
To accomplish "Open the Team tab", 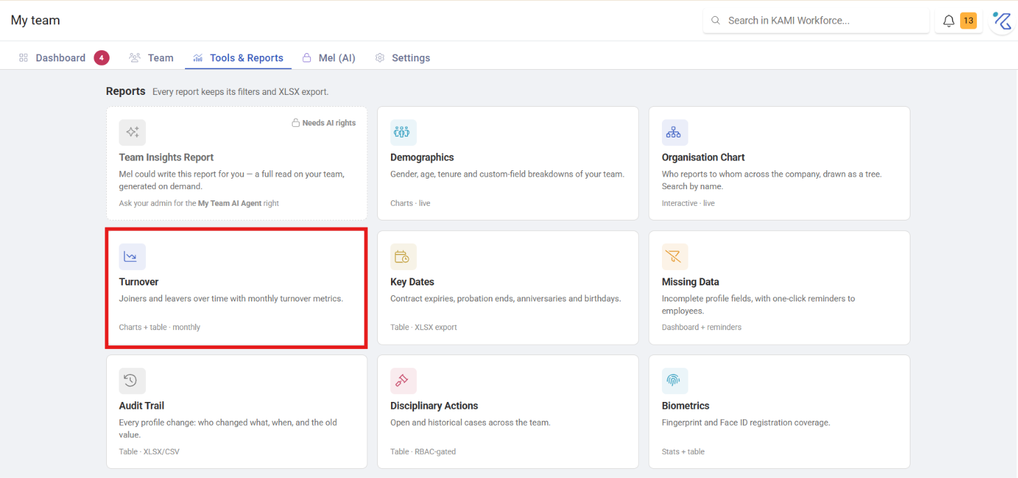I will pos(152,58).
